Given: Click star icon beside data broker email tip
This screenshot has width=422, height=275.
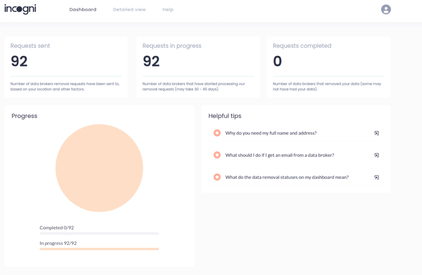Looking at the screenshot, I should tap(217, 155).
